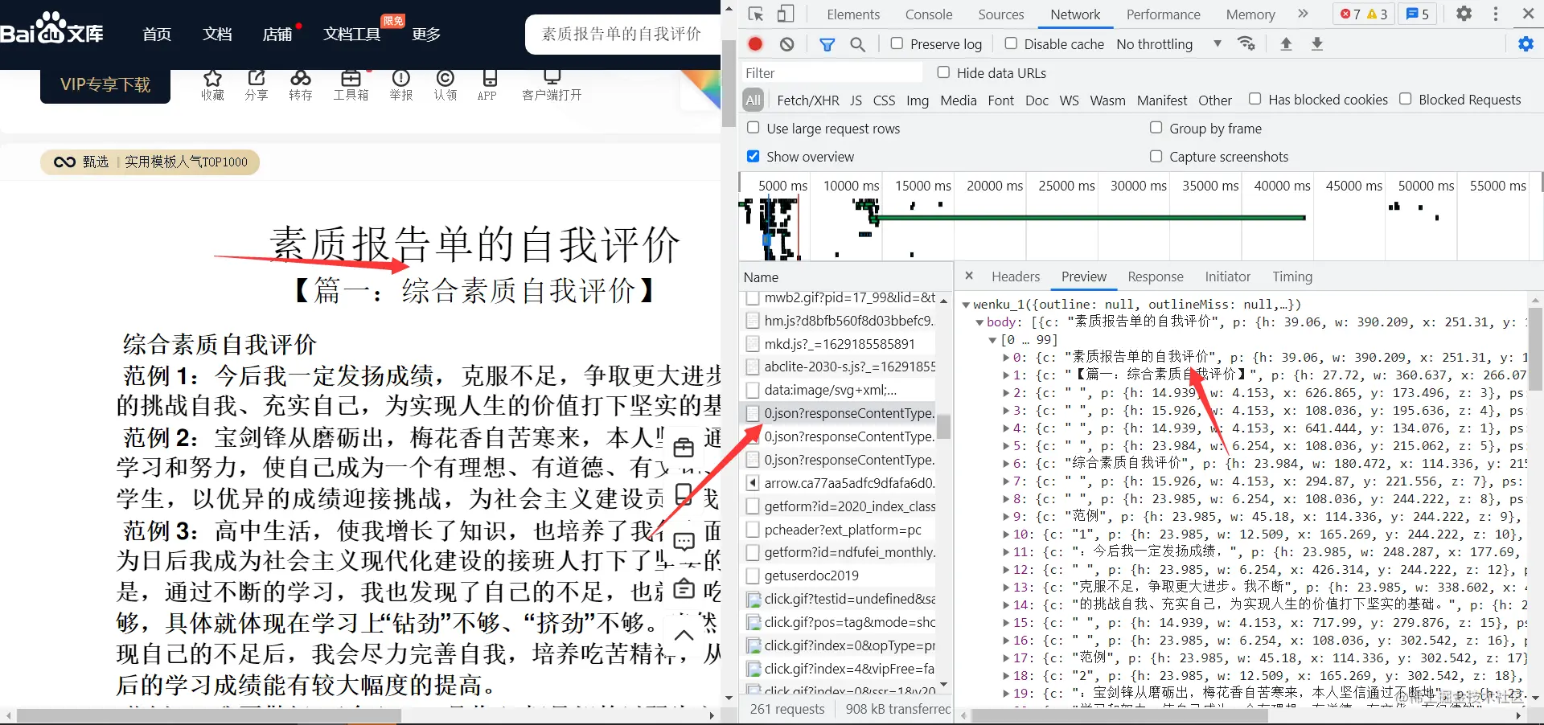Viewport: 1544px width, 725px height.
Task: Click the red record network log icon
Action: click(755, 44)
